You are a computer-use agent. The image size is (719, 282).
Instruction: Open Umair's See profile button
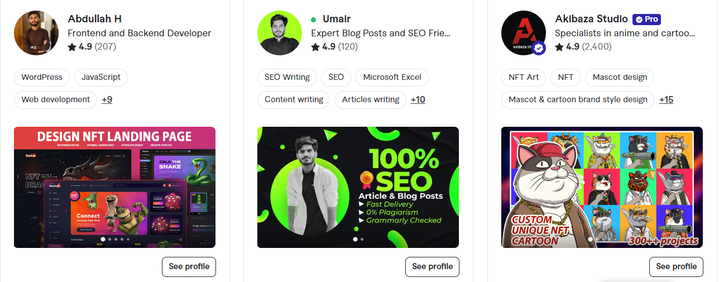(432, 266)
